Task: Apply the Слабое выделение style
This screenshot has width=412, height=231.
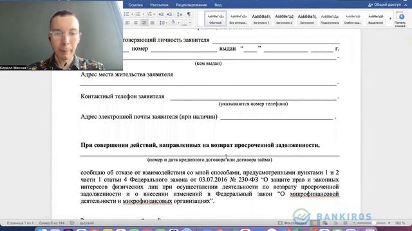Action: pos(353,19)
